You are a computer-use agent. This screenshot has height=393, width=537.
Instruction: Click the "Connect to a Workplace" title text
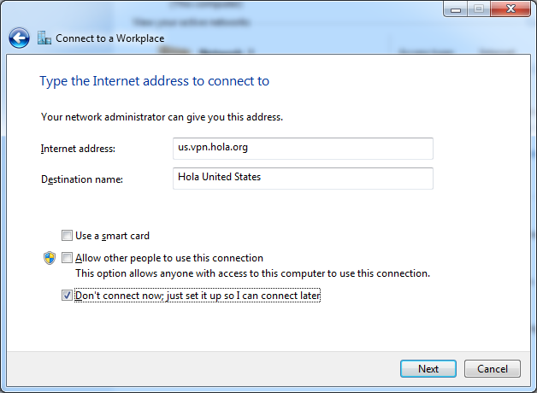pos(110,38)
